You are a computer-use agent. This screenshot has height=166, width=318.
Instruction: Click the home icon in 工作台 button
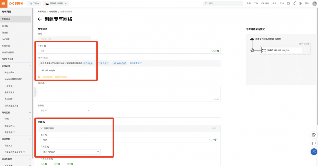31,3
